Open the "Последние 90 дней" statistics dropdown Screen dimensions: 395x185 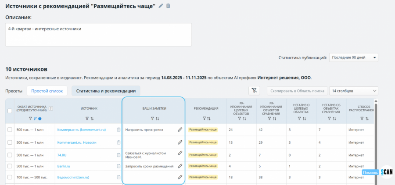point(353,58)
